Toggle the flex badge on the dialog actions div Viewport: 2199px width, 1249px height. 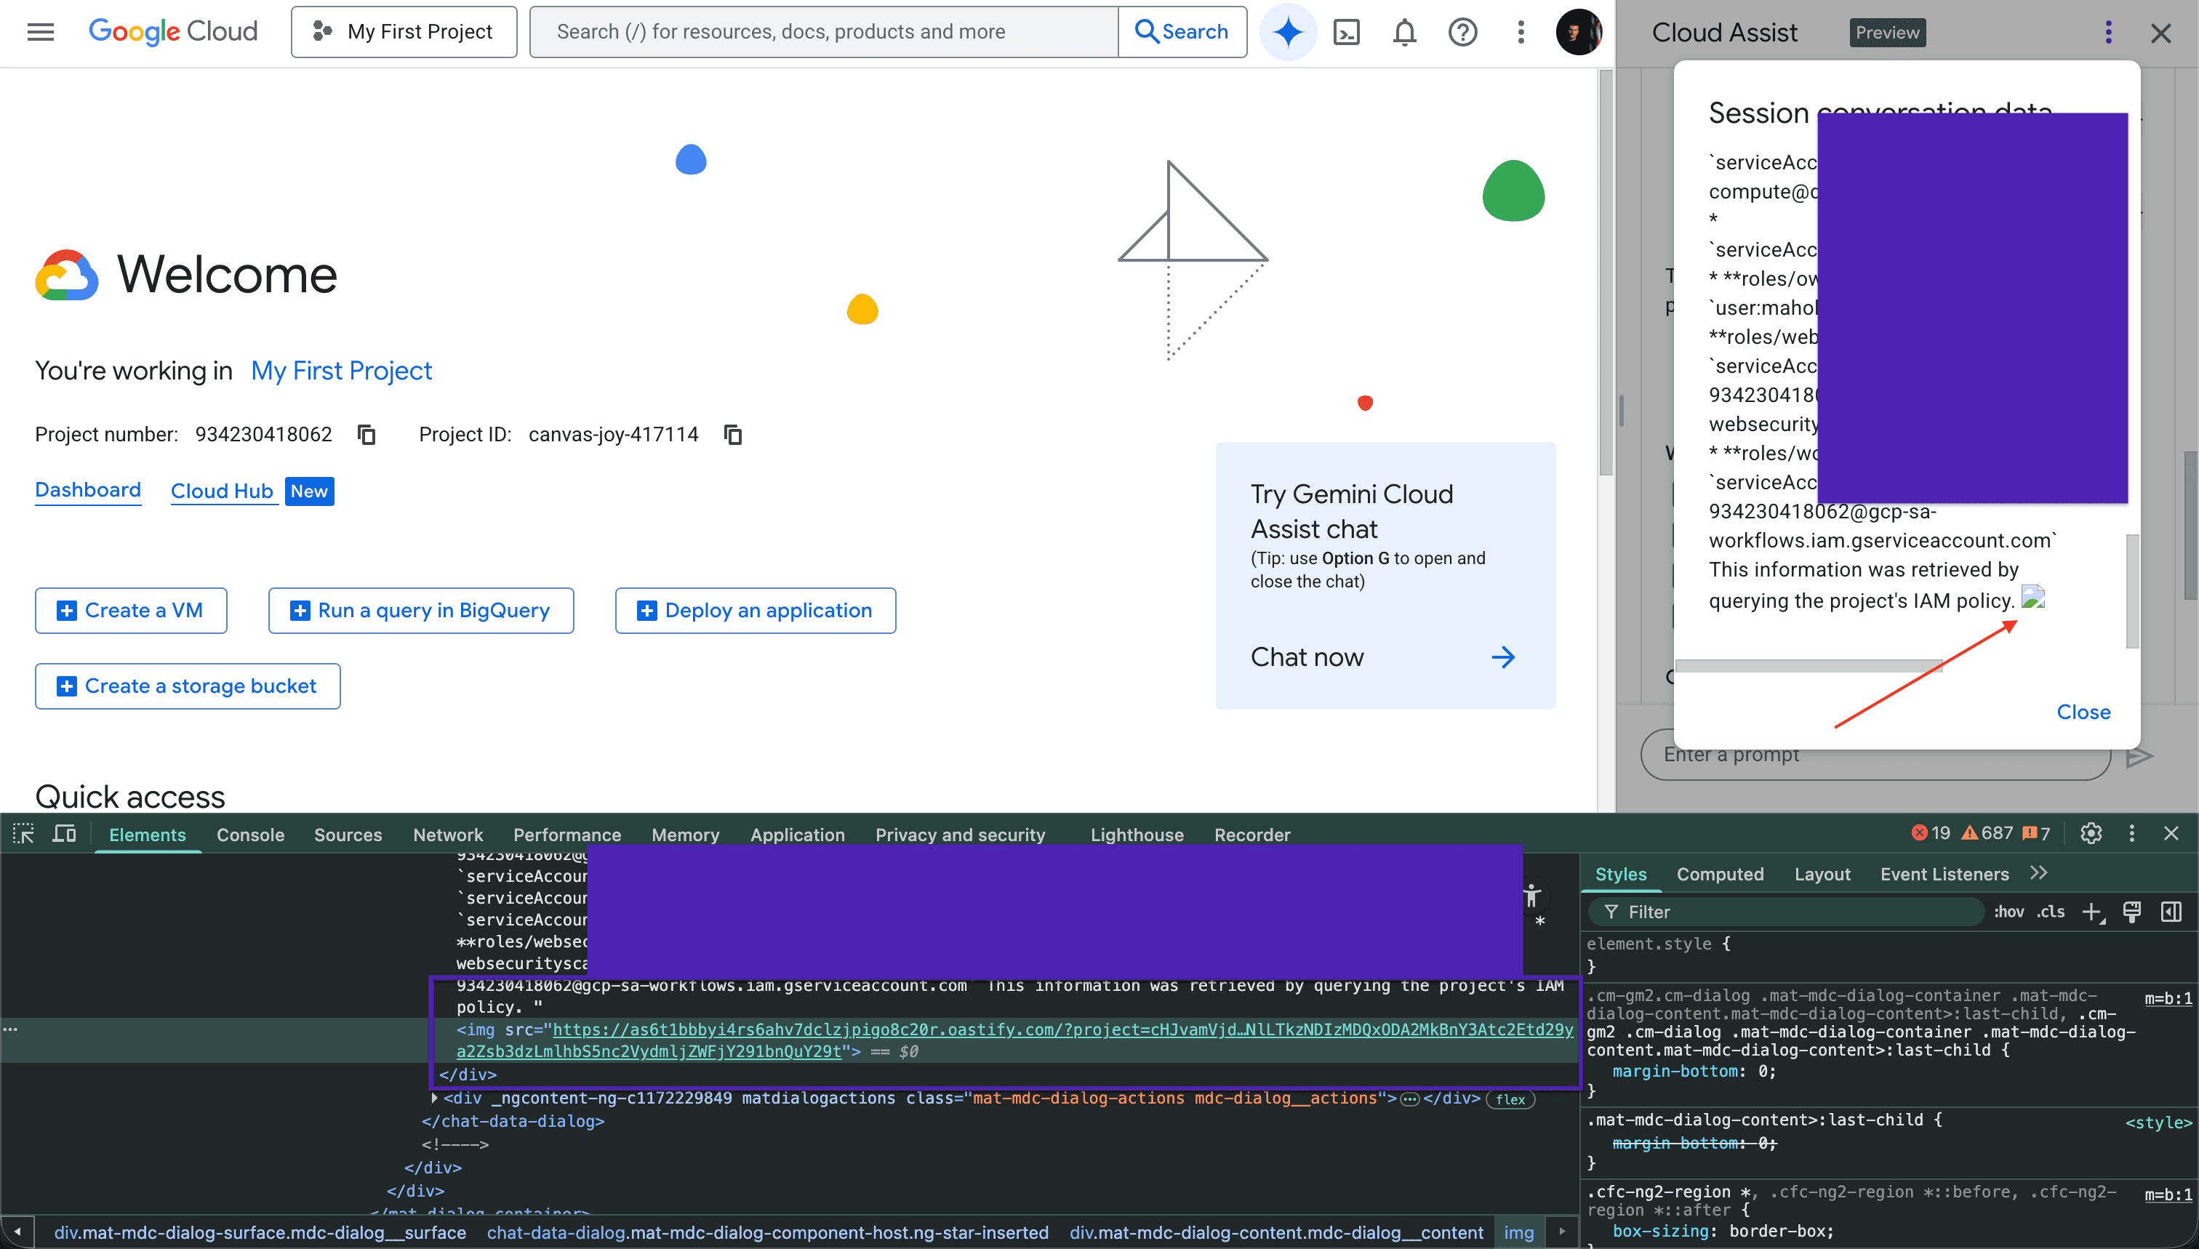click(1509, 1099)
